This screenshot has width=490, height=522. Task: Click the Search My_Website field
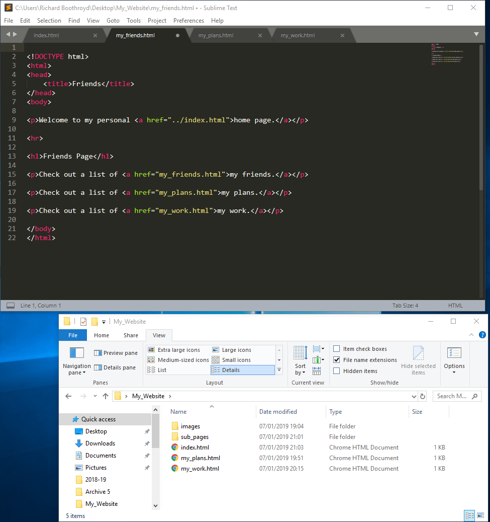[457, 396]
